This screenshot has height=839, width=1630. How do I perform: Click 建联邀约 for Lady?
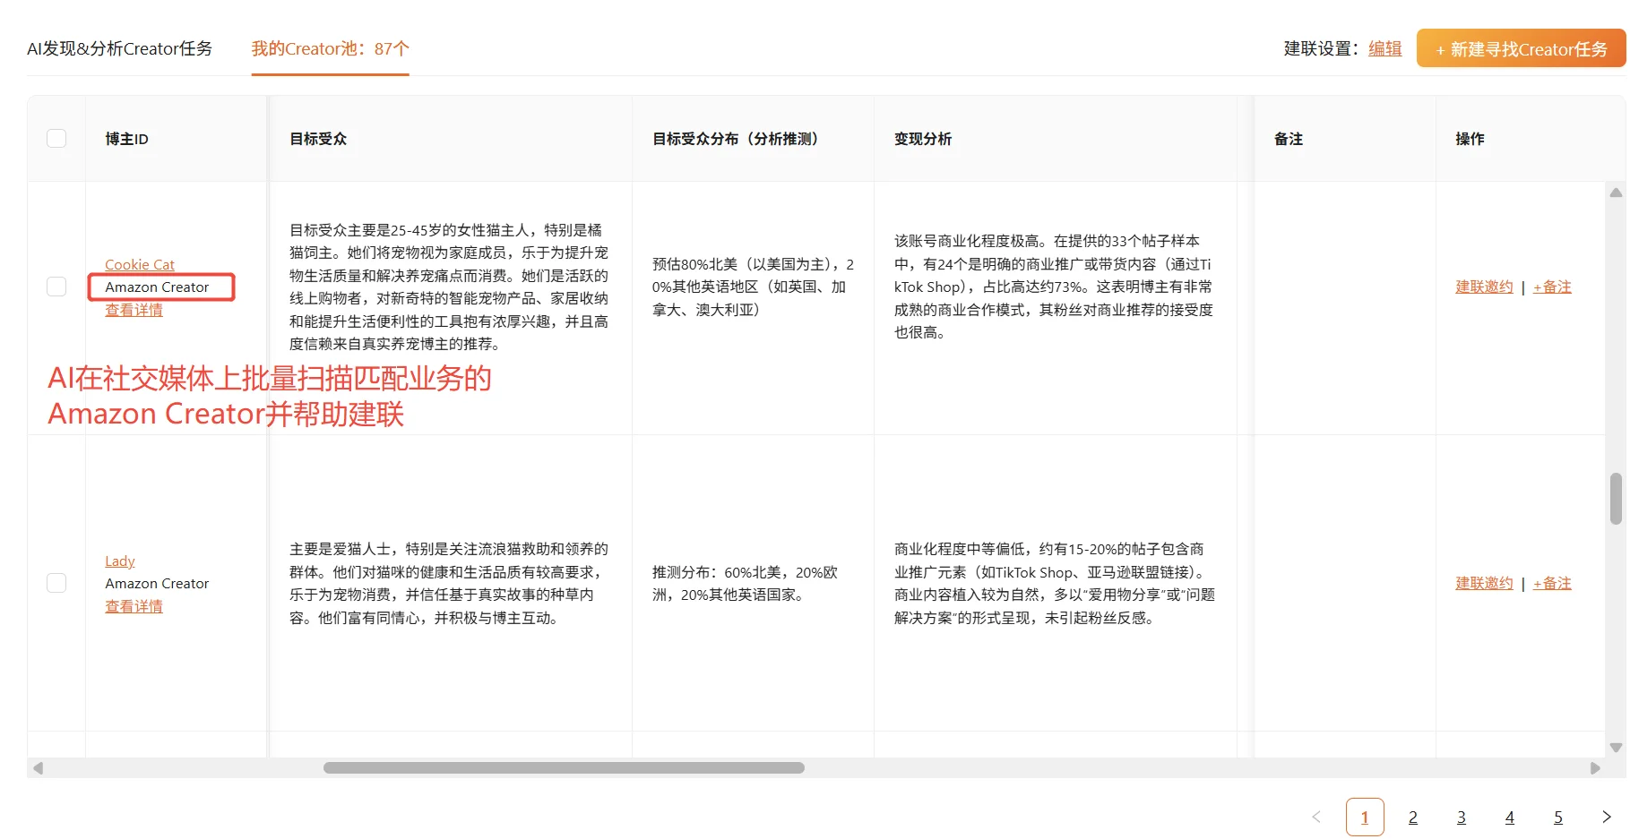point(1482,582)
